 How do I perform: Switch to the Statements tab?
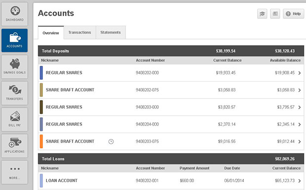point(111,33)
